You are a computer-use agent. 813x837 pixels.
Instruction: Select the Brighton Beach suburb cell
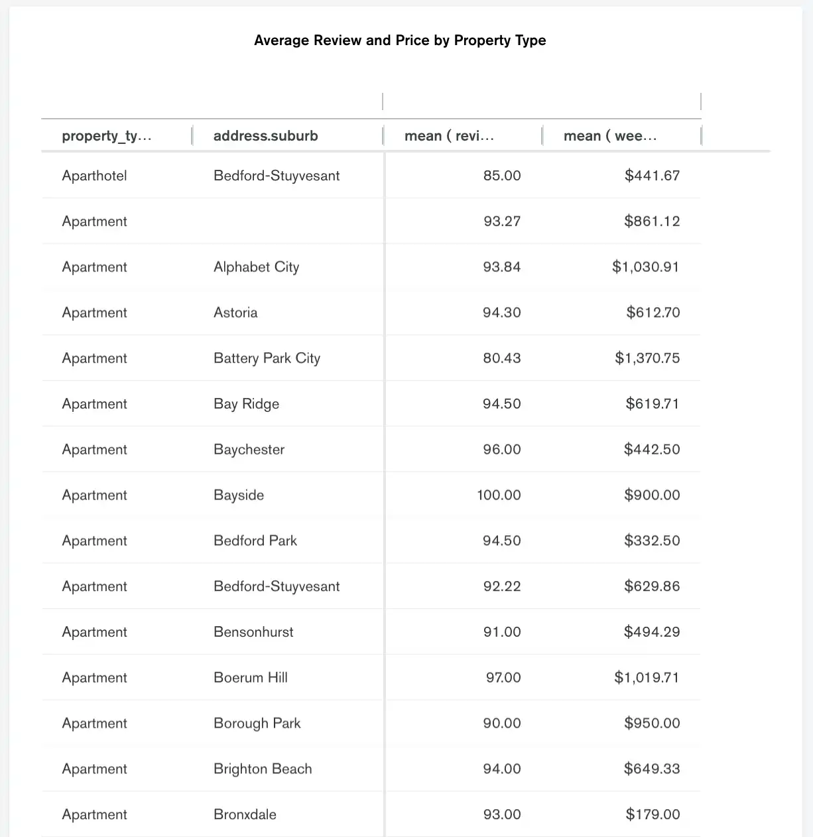pos(263,769)
